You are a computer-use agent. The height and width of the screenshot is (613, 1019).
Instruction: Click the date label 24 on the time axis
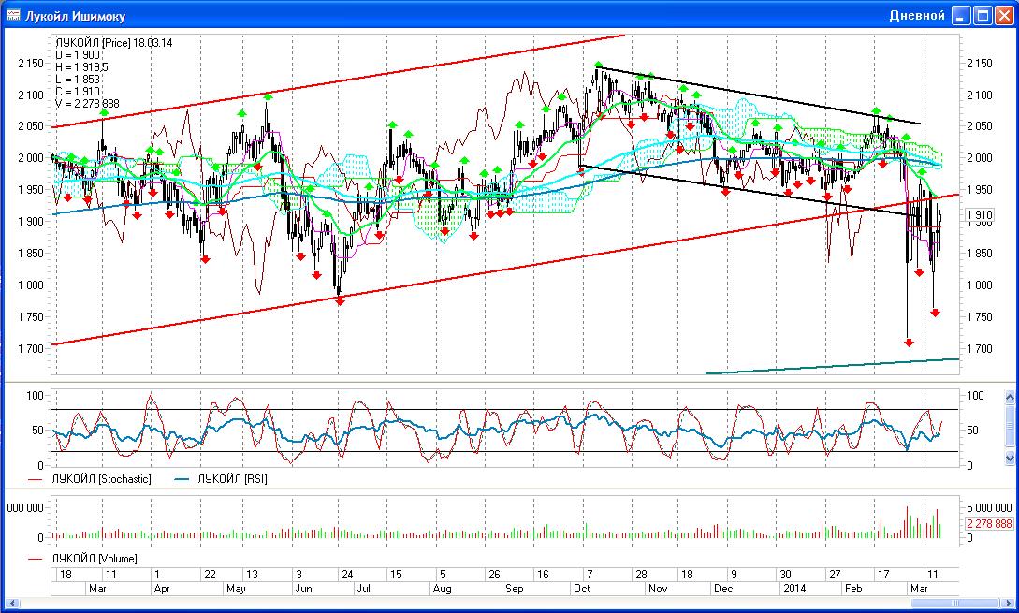348,575
